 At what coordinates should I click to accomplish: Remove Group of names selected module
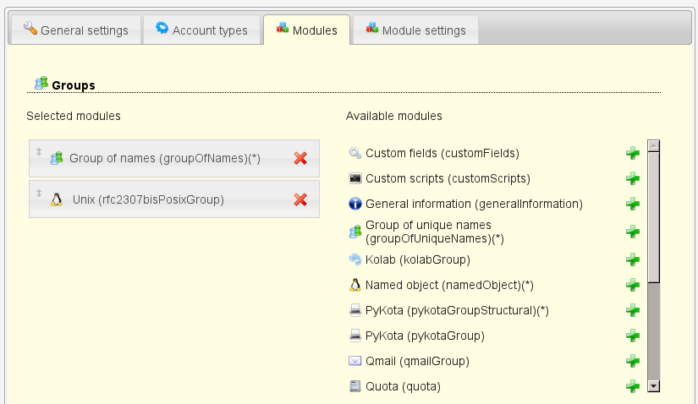pyautogui.click(x=300, y=158)
